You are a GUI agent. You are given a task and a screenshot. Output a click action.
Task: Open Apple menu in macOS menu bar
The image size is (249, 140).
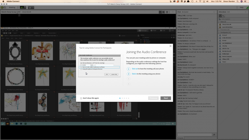tap(3, 1)
